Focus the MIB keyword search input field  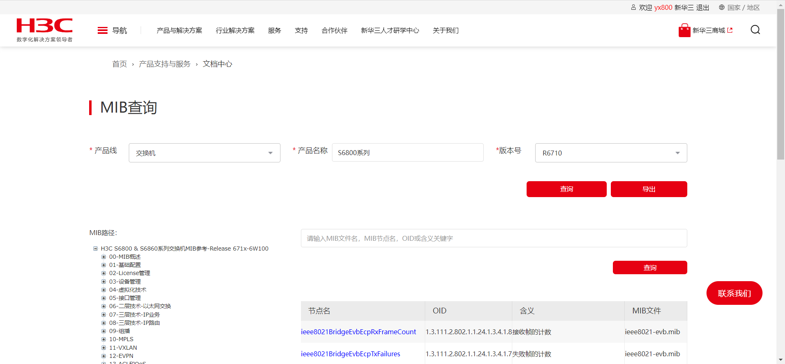[494, 238]
